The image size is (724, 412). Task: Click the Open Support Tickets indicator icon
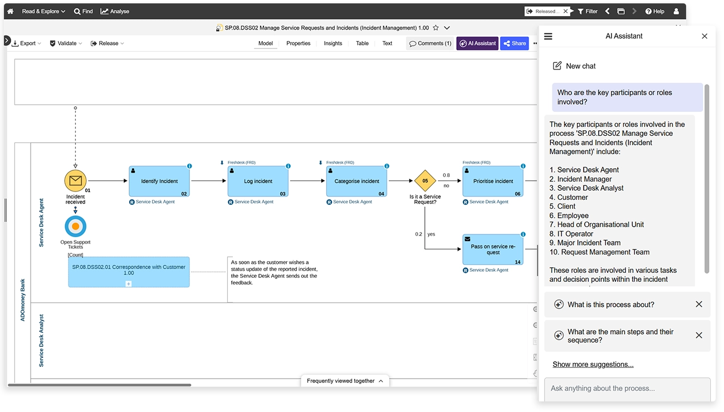75,227
